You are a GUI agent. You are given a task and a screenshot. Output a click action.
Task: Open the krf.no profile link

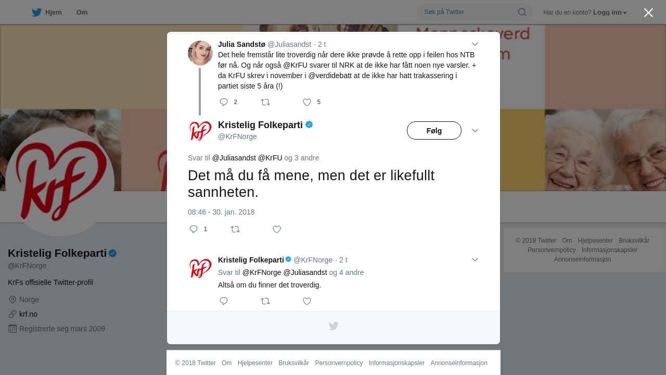click(28, 314)
